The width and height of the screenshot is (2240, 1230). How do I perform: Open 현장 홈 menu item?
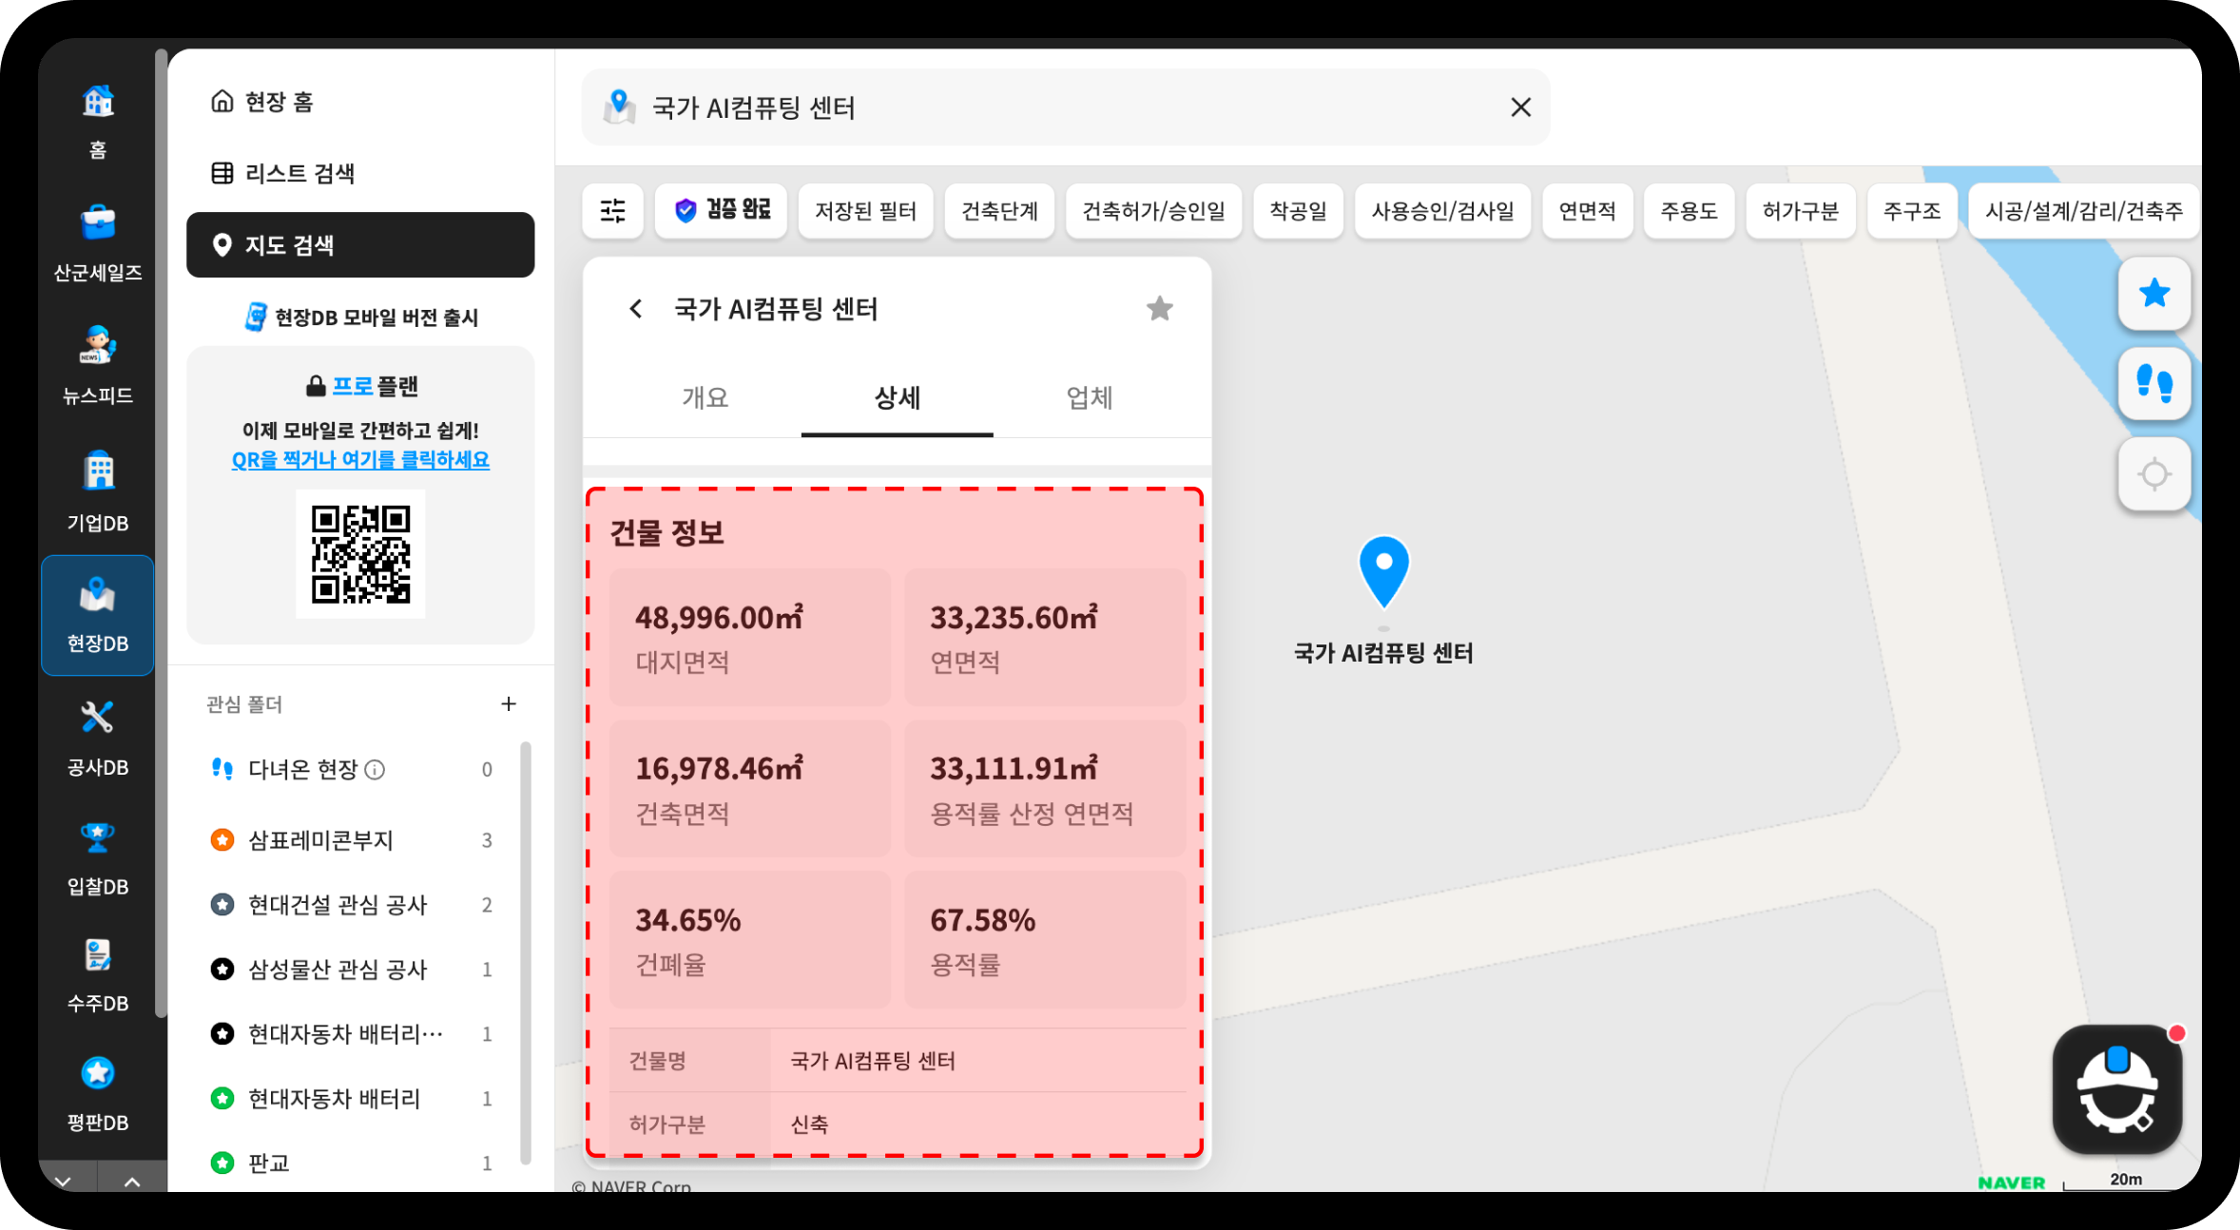(360, 101)
